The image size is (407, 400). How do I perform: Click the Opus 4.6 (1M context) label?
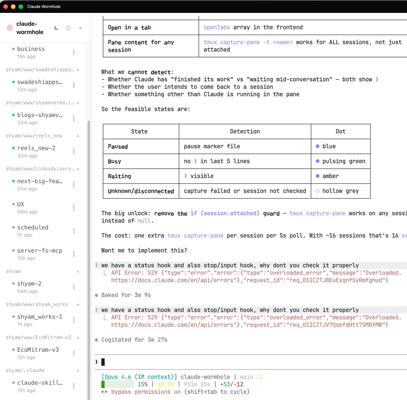point(139,377)
